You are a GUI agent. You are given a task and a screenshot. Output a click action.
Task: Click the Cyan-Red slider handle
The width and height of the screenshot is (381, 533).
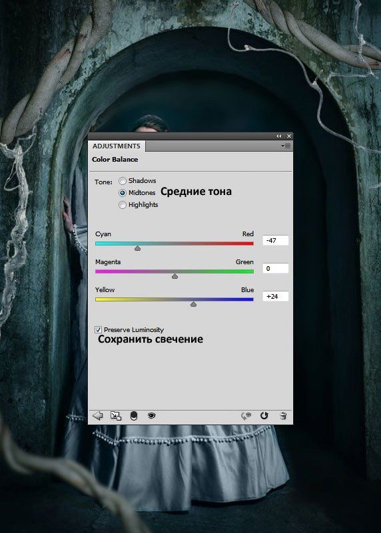(137, 248)
